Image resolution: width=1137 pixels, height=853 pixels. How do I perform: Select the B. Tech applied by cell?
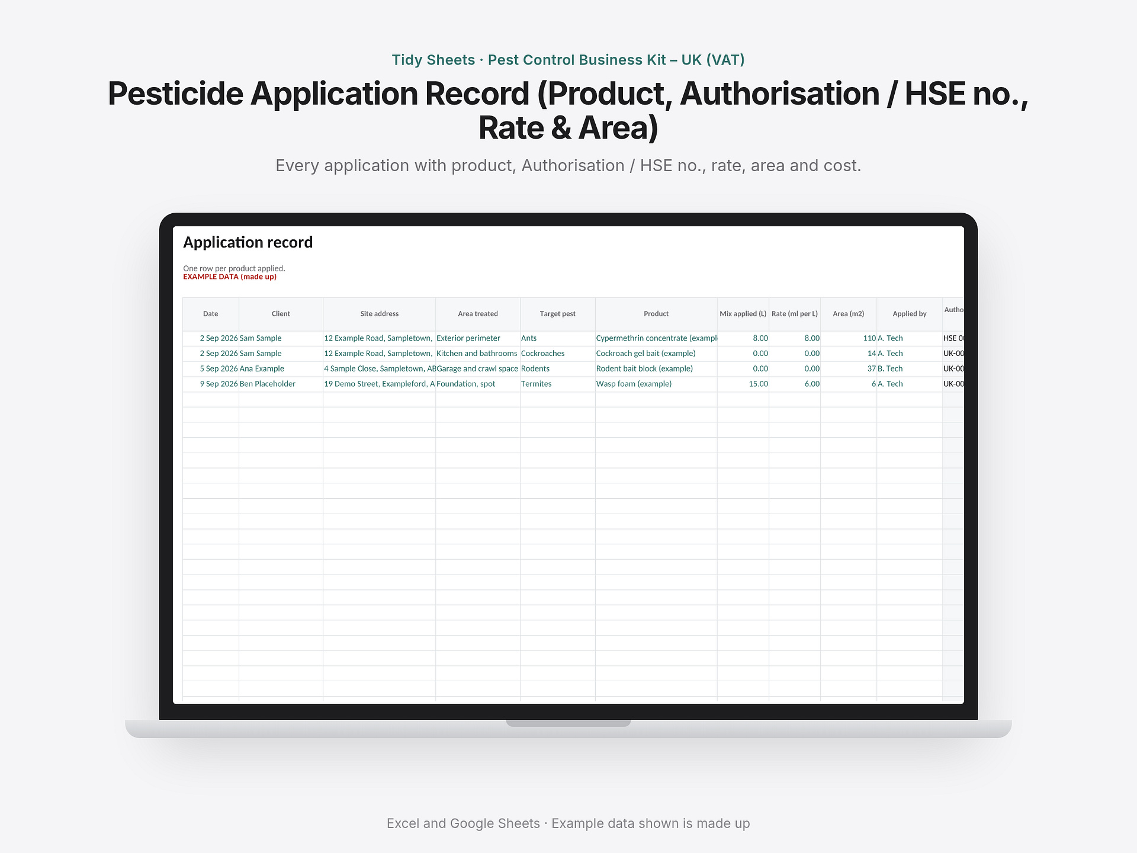point(909,368)
